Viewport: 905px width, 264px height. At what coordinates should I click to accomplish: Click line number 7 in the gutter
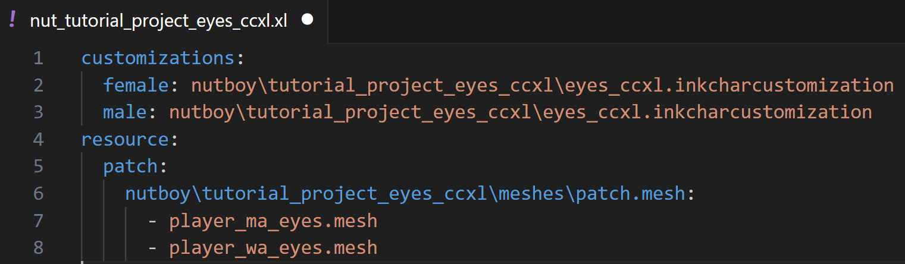click(38, 221)
